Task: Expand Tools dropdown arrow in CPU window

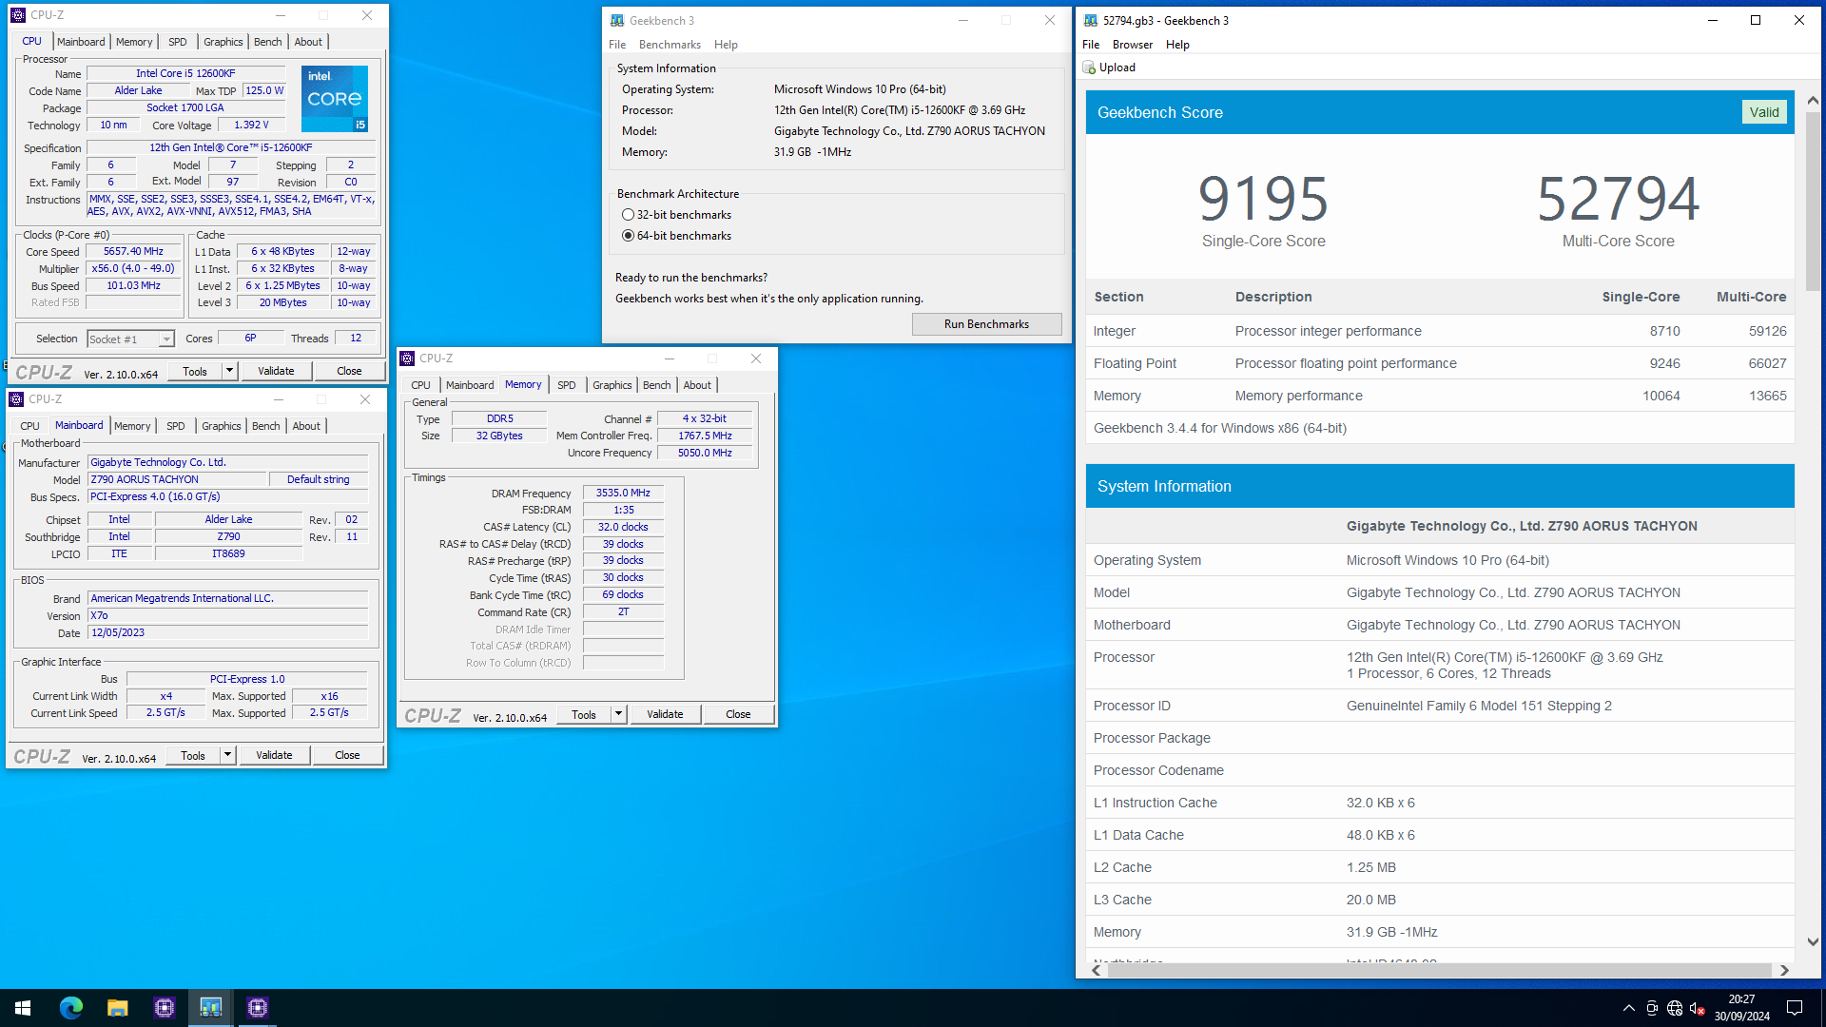Action: pyautogui.click(x=229, y=371)
